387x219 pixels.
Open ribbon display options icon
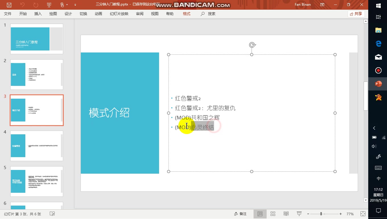(322, 5)
